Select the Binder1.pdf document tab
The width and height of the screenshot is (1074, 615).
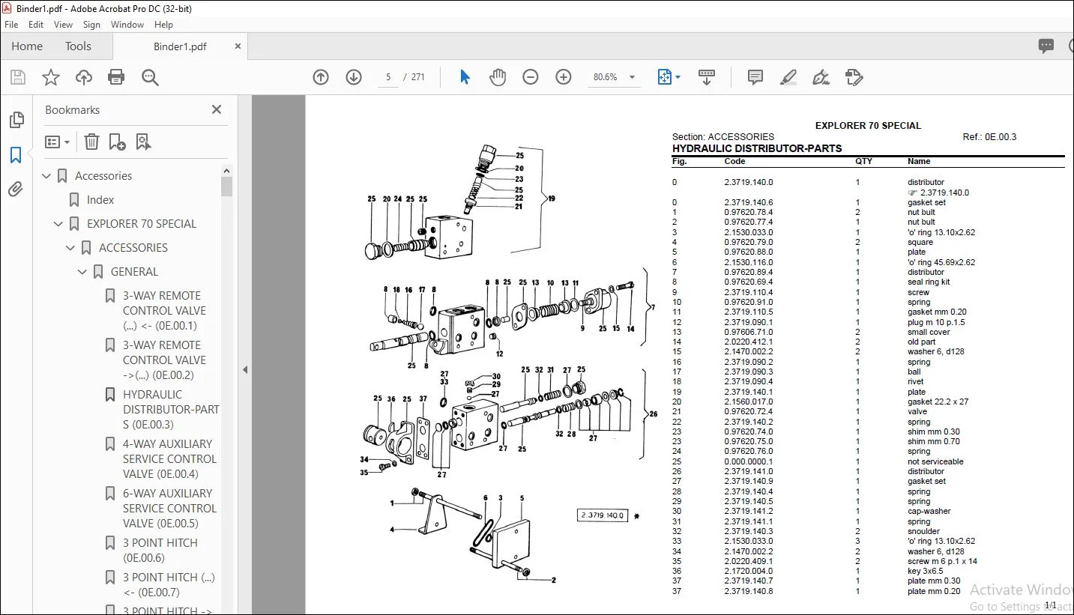(180, 46)
